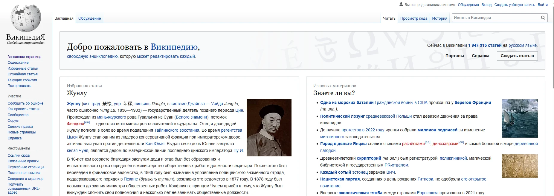Open the Фенадоня red link
The width and height of the screenshot is (554, 196).
pos(75,124)
